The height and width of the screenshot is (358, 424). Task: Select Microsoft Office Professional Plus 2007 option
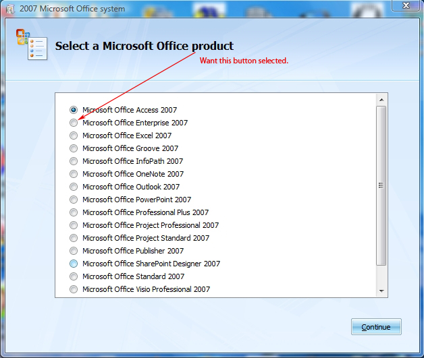click(x=74, y=212)
